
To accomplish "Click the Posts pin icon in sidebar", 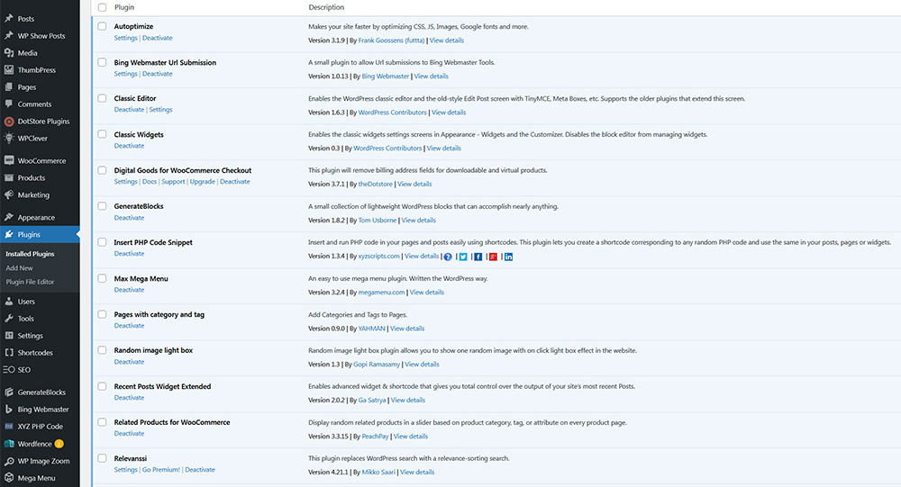I will 9,18.
